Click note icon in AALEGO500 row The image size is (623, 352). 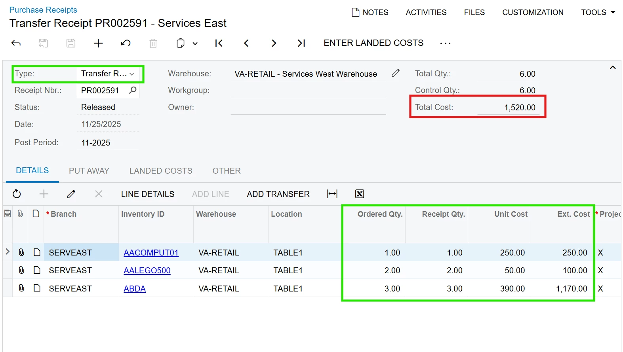click(37, 270)
